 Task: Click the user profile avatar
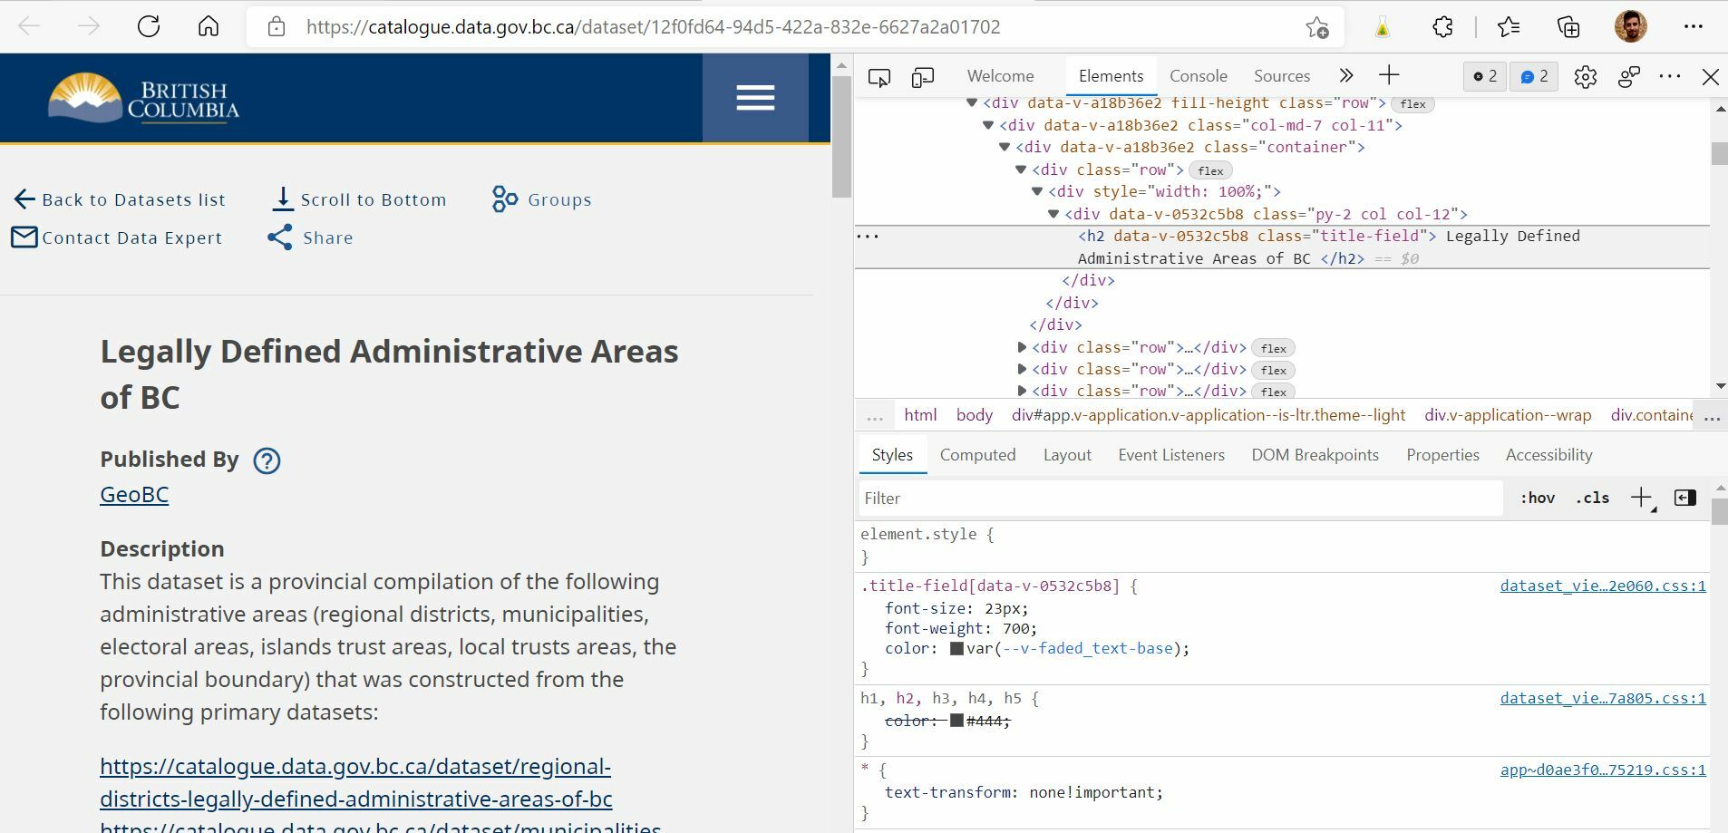[x=1631, y=26]
